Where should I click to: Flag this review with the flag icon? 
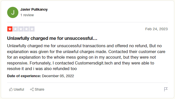coord(166,89)
